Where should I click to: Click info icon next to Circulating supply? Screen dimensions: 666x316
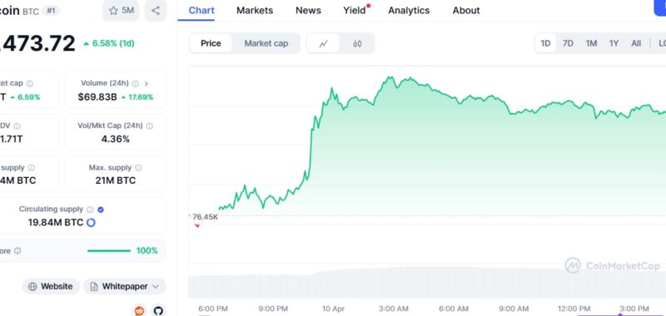tap(90, 210)
